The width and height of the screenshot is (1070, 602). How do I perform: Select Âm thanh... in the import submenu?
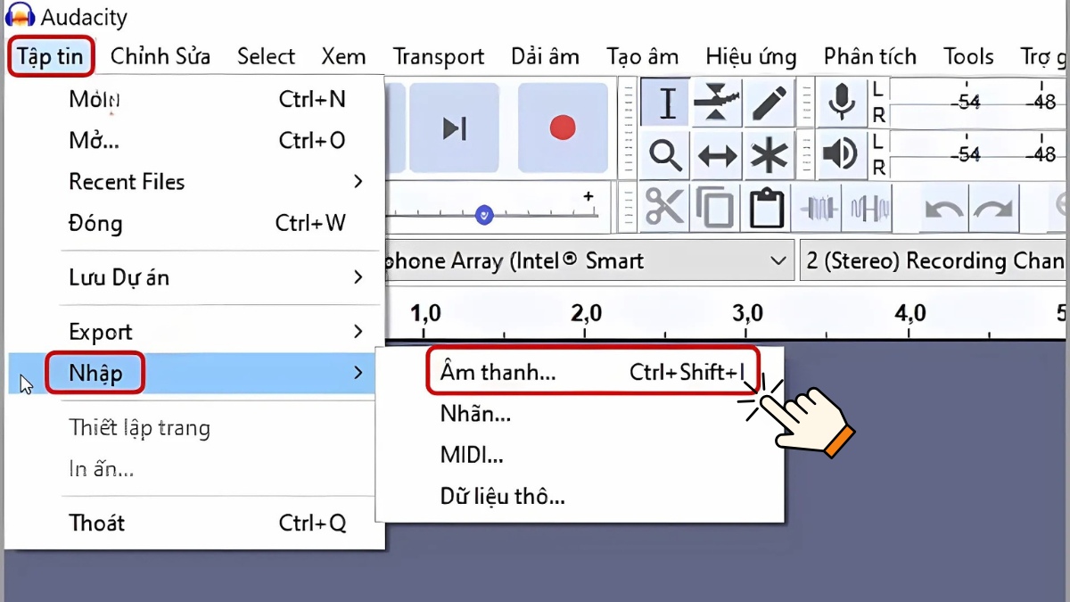point(592,372)
